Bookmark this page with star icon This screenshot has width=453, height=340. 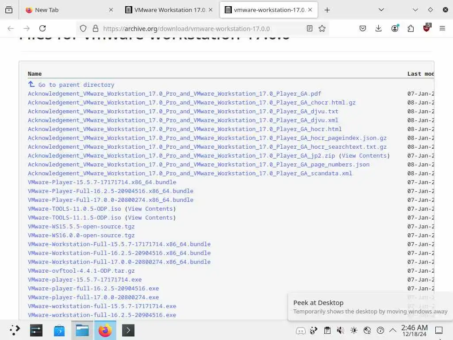tap(322, 28)
